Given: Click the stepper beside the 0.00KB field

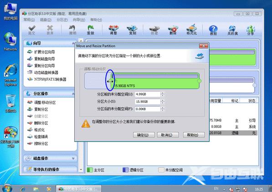Looking at the screenshot, I should [162, 109].
